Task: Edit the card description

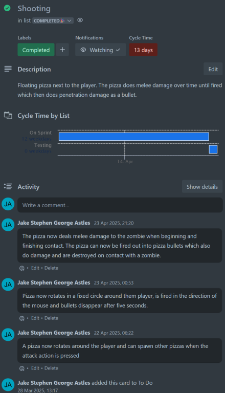Action: coord(213,69)
